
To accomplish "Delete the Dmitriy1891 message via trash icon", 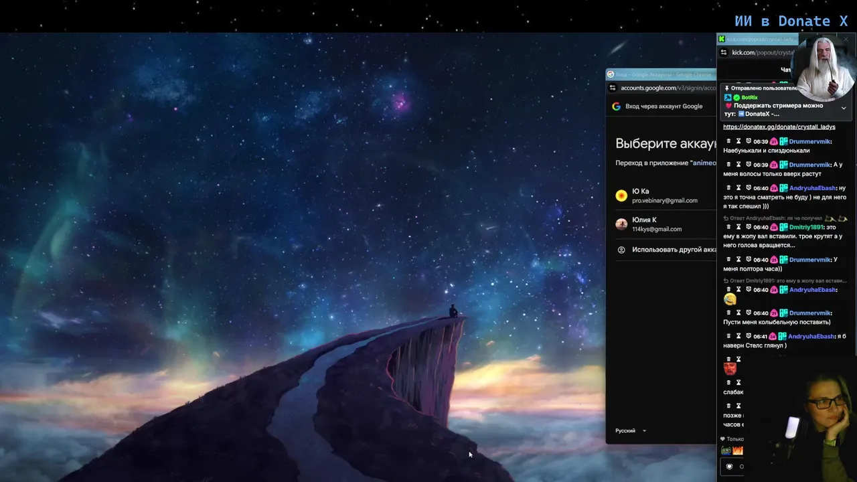I will click(x=728, y=227).
